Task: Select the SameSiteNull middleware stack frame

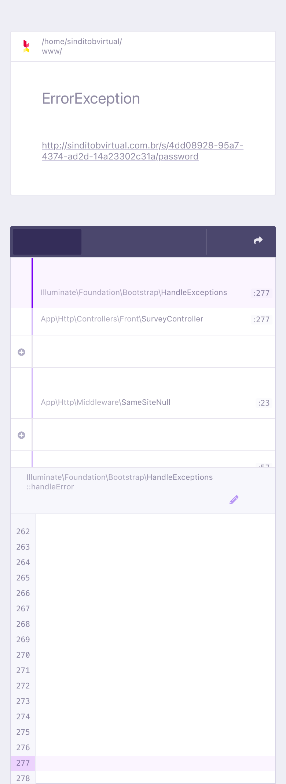Action: tap(106, 402)
